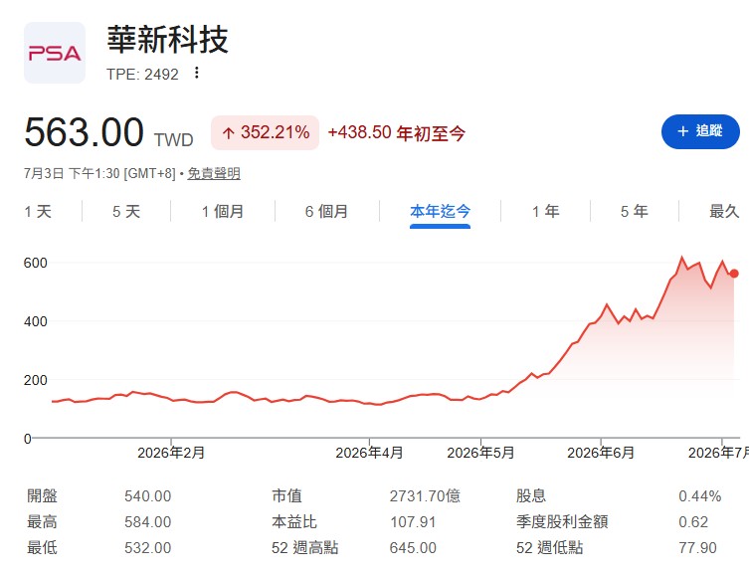Click the 563.00 current price
The image size is (749, 574).
point(84,132)
